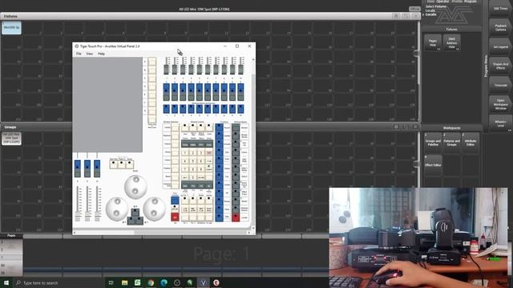Click the top blue button in the function column
The image size is (513, 288).
[219, 128]
